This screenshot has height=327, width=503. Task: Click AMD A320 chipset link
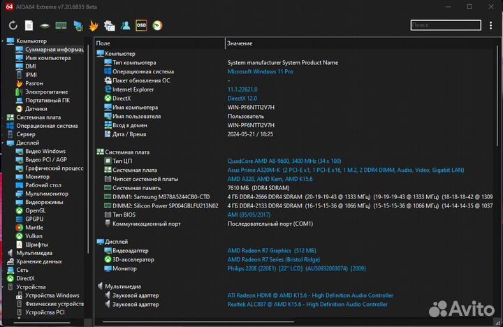pyautogui.click(x=270, y=179)
